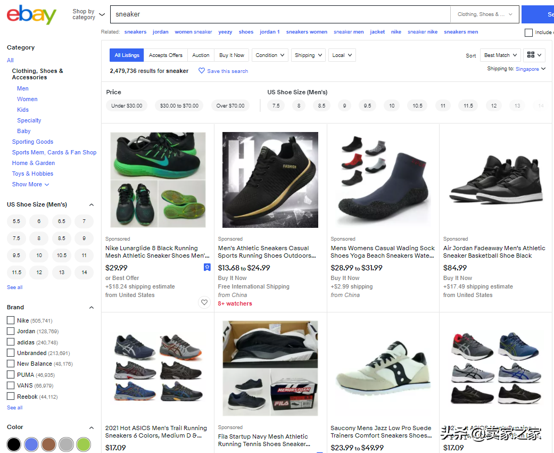
Task: Open the Sporting Goods category
Action: [x=32, y=142]
